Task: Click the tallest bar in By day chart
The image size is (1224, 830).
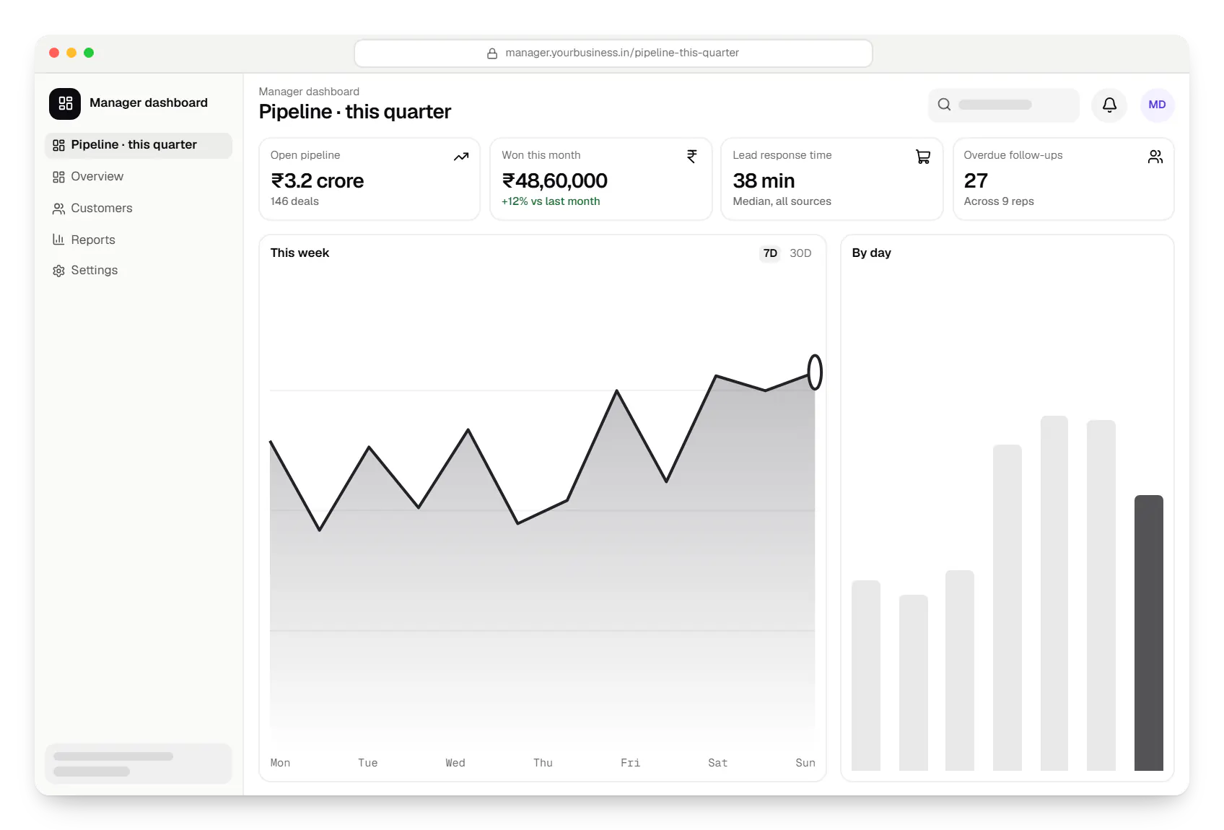Action: click(x=1054, y=593)
